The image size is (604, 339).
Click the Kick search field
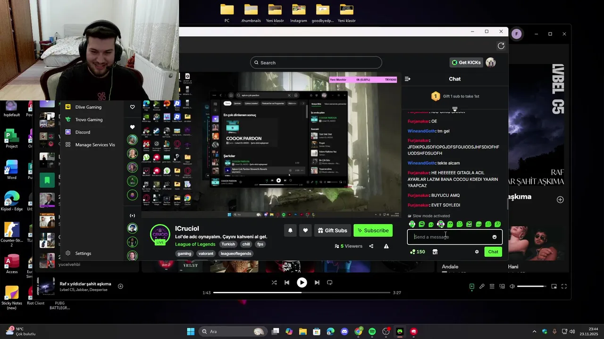[x=316, y=63]
